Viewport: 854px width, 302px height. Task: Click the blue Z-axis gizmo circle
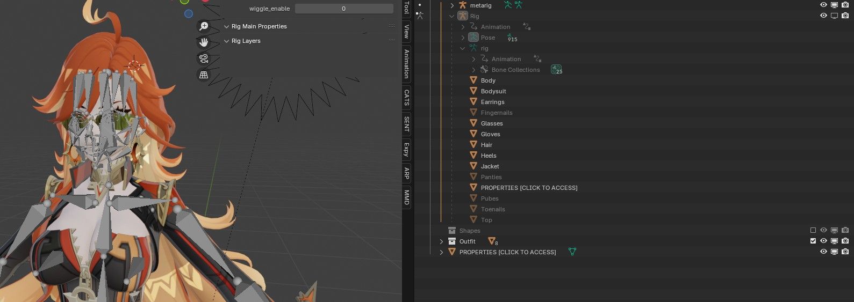188,13
